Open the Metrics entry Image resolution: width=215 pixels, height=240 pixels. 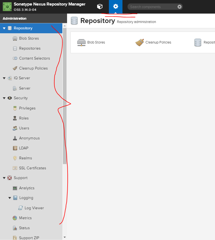(x=25, y=218)
